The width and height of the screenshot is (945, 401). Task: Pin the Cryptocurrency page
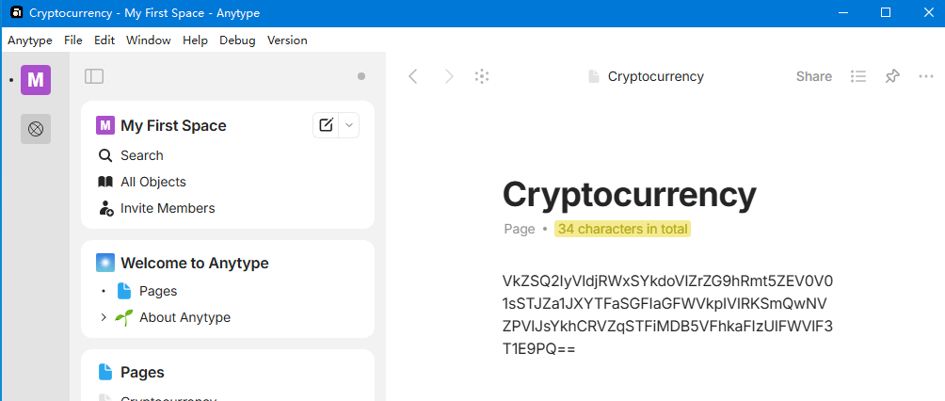pos(892,76)
